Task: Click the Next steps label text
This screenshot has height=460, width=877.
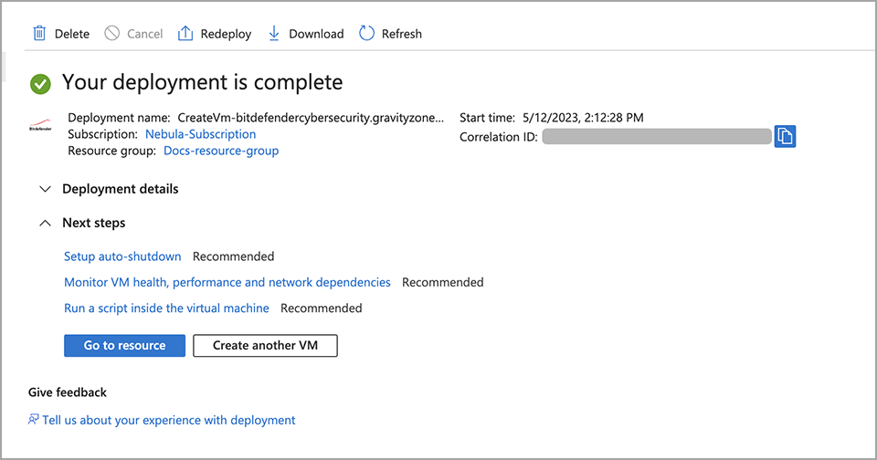Action: (x=94, y=223)
